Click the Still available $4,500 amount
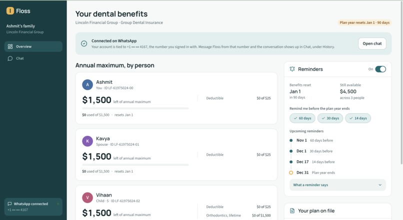 348,91
